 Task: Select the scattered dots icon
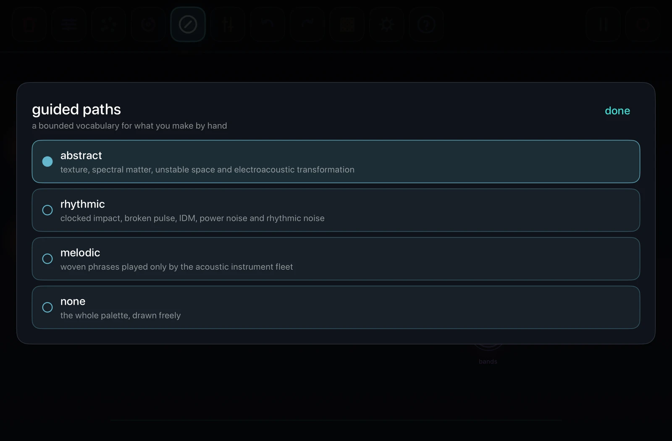point(109,24)
